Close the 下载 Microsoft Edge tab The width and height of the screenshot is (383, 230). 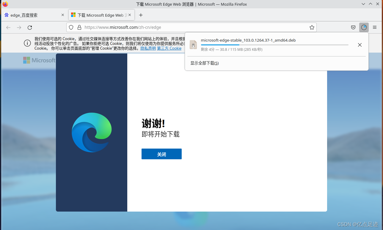(130, 15)
